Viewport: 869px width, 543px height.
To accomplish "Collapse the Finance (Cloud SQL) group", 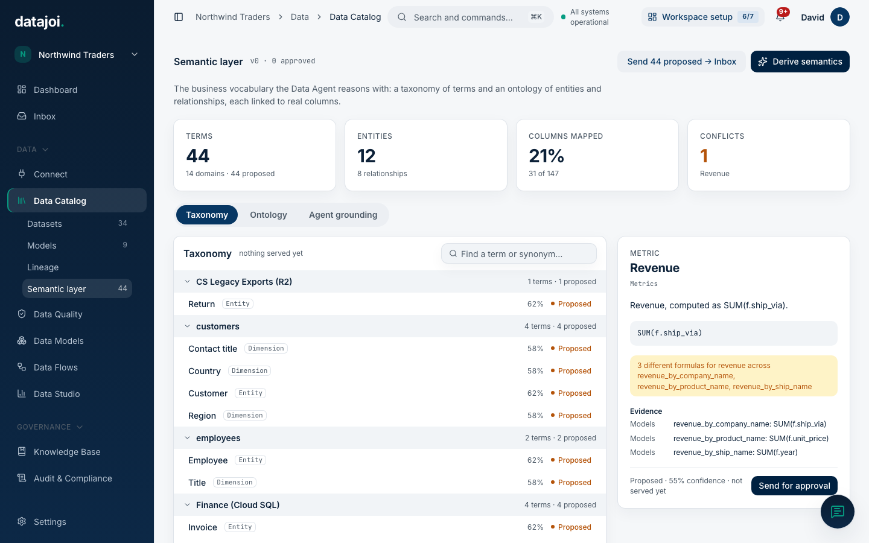I will coord(187,505).
